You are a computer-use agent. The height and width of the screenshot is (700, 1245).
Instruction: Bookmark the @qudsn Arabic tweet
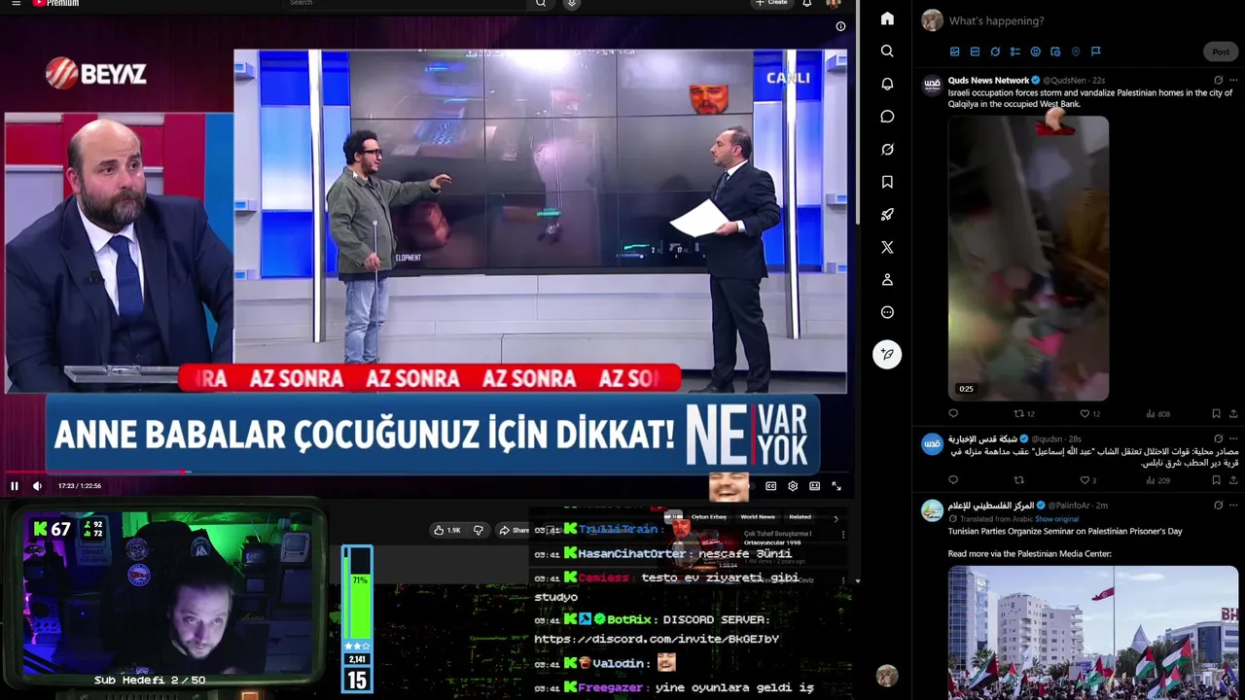tap(1216, 479)
